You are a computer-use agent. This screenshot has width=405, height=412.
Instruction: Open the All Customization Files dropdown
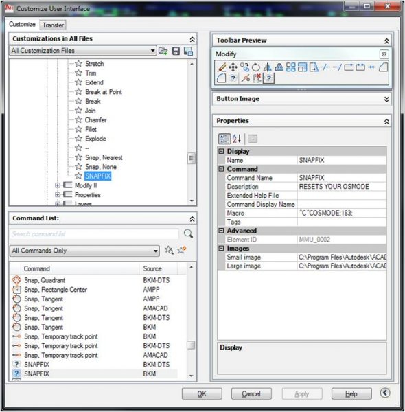coord(83,50)
